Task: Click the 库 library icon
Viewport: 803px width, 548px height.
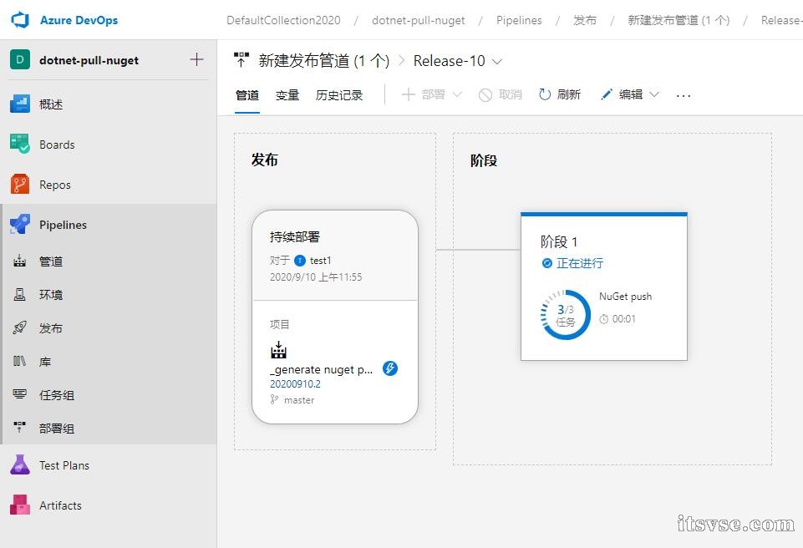Action: pos(19,361)
